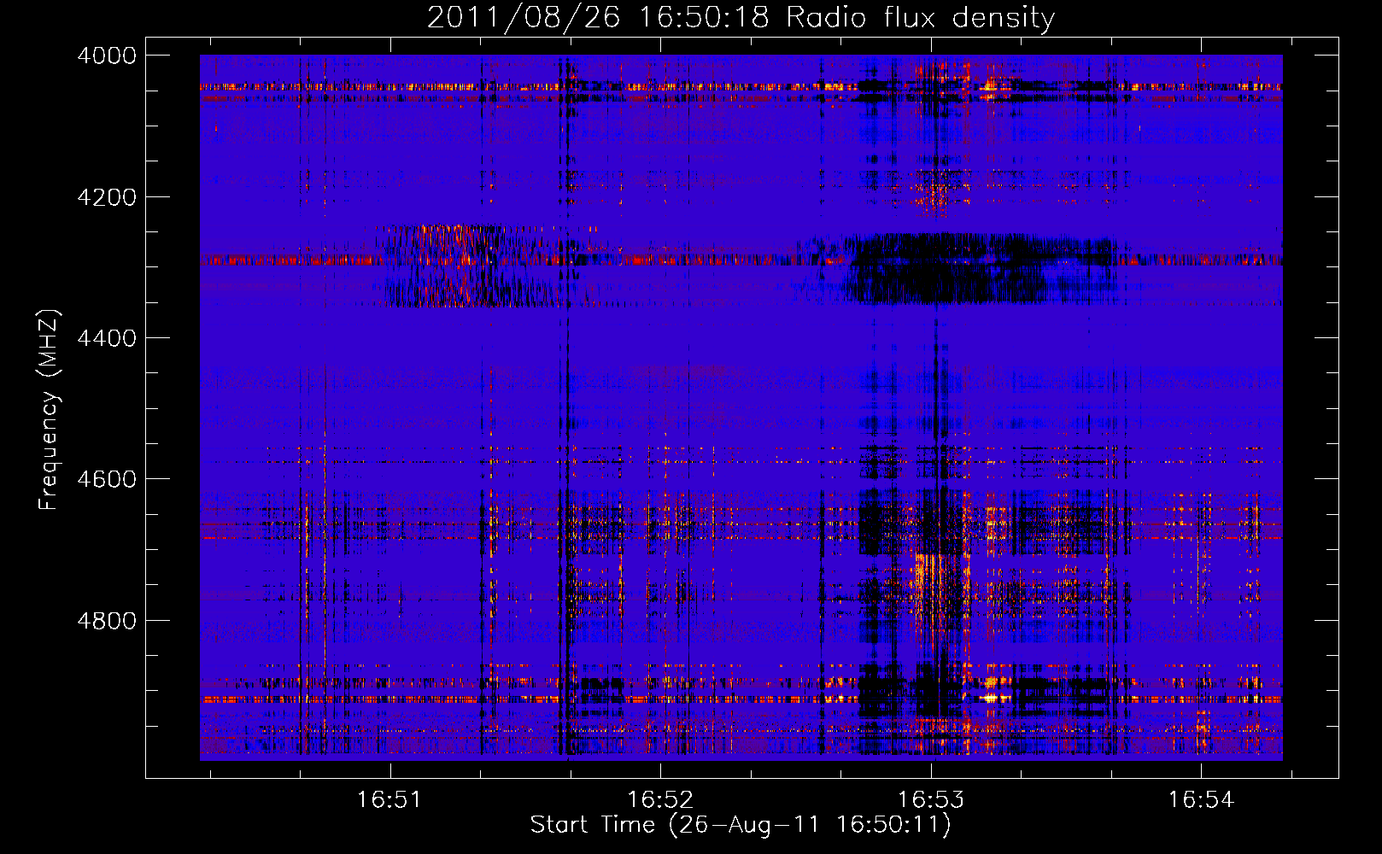Click the 4200 frequency tick label
Screen dimensions: 1382x854
[x=107, y=197]
